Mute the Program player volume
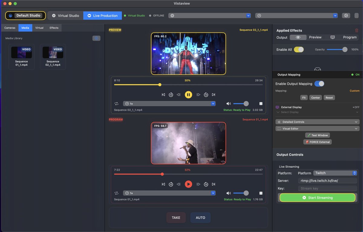 [228, 193]
